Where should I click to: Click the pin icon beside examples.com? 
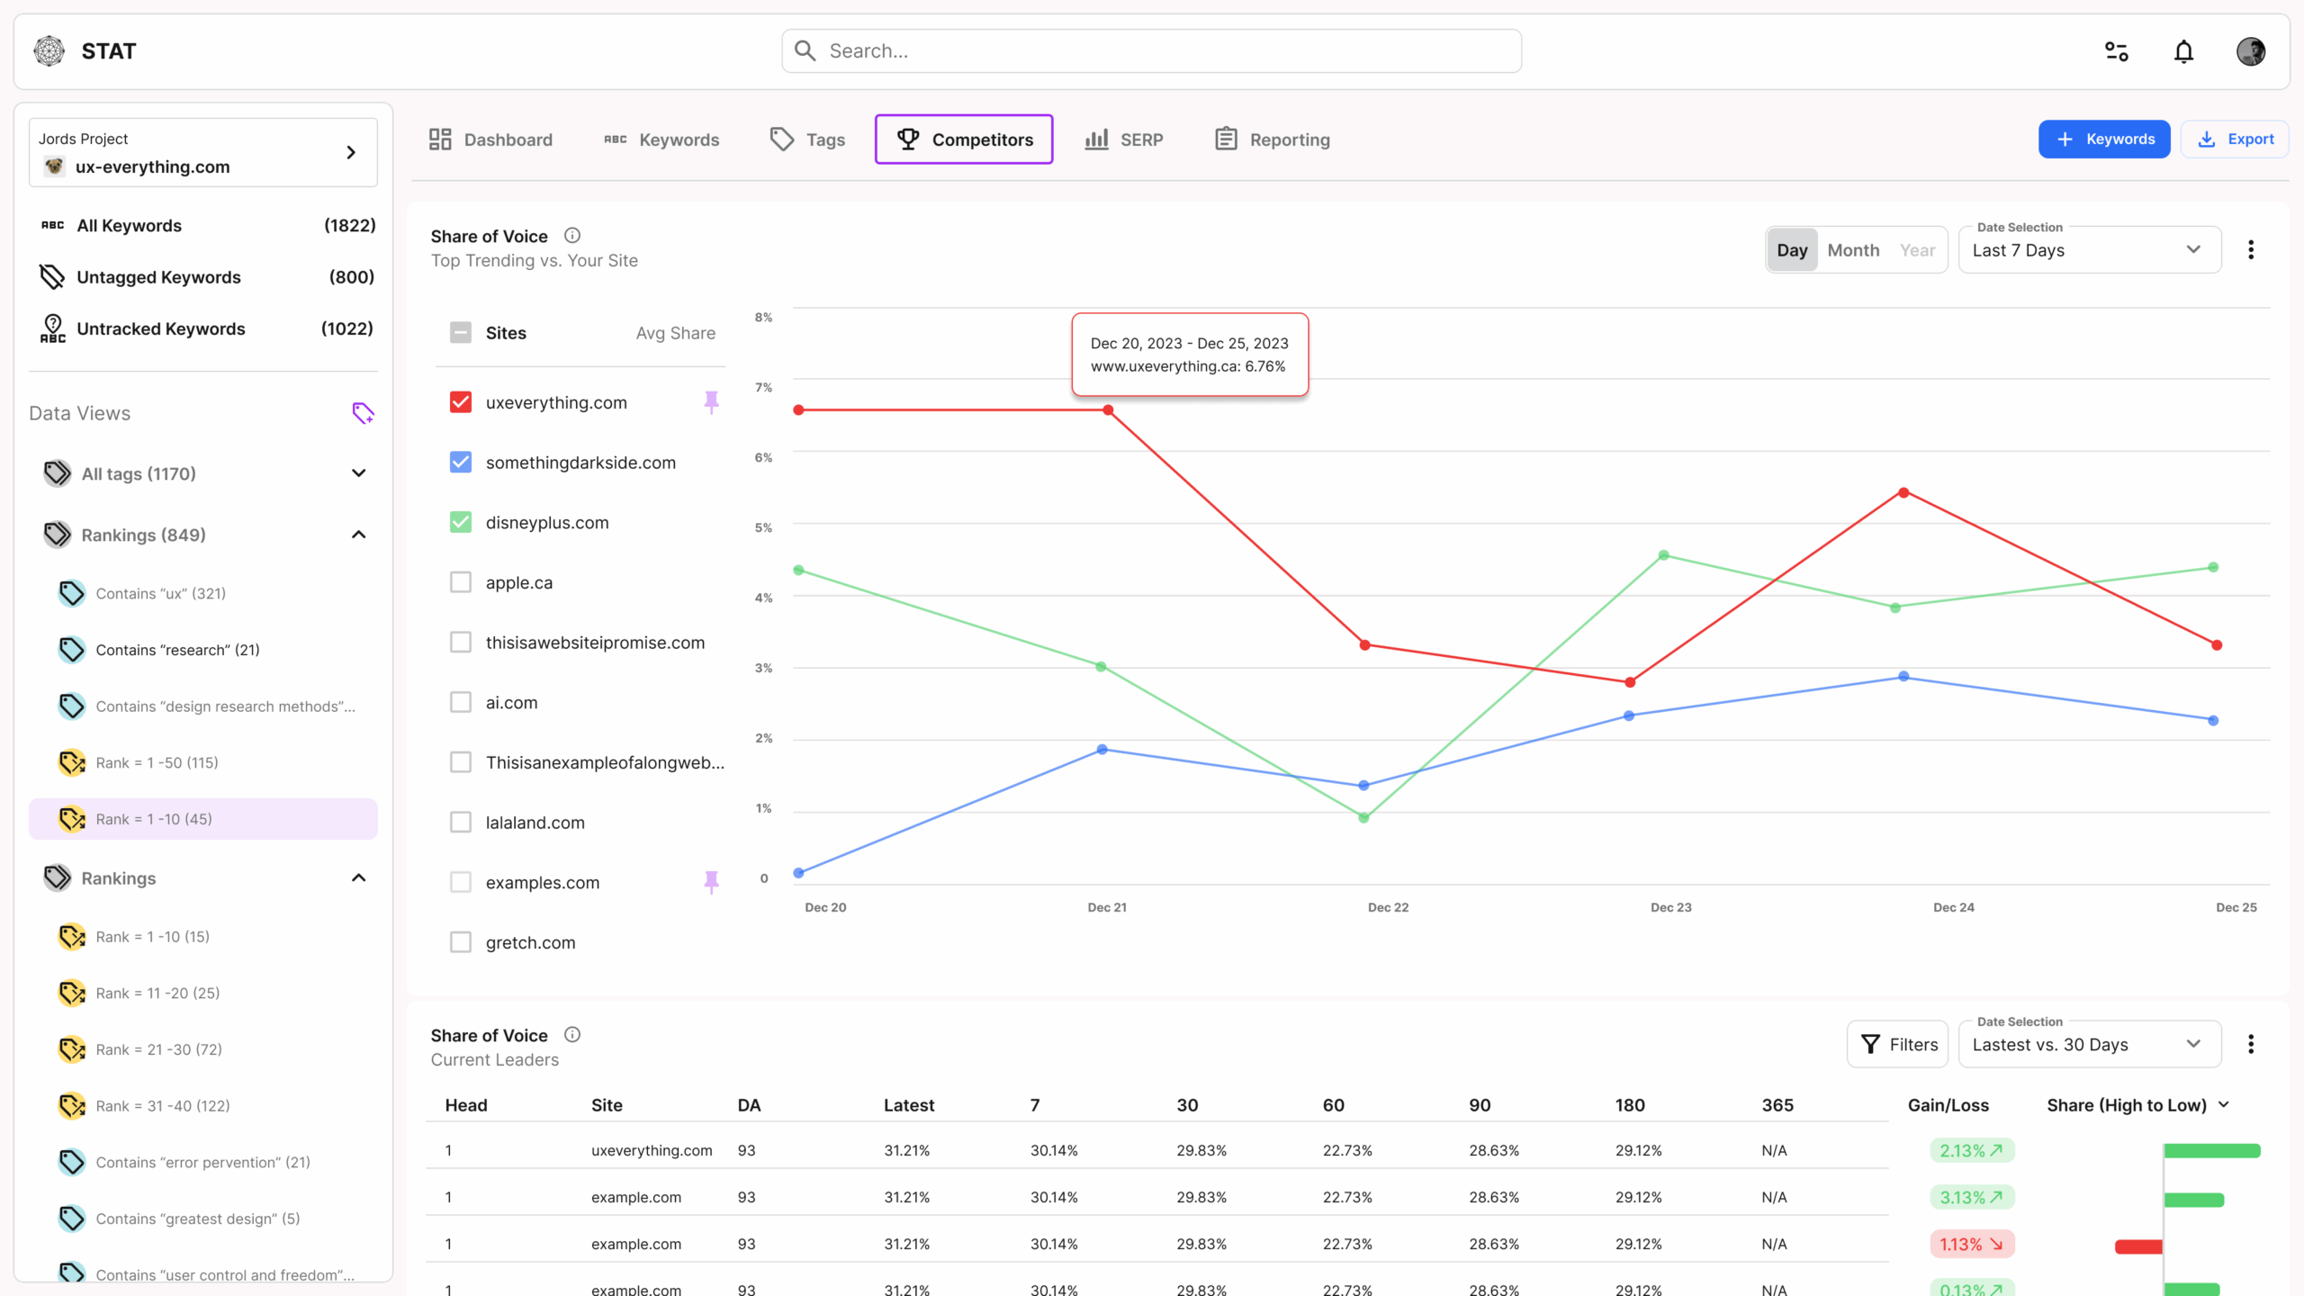point(711,882)
